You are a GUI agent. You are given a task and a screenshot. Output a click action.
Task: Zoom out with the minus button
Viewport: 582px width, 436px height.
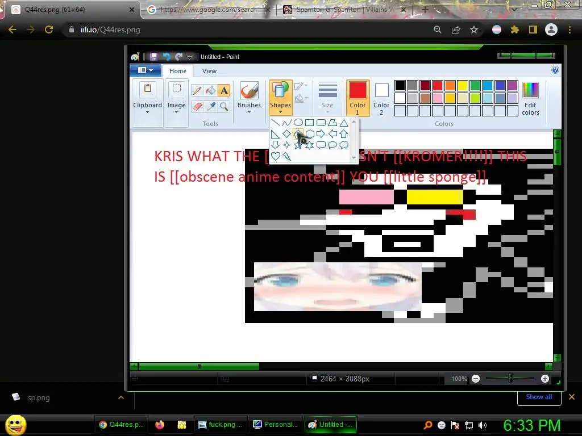coord(476,379)
